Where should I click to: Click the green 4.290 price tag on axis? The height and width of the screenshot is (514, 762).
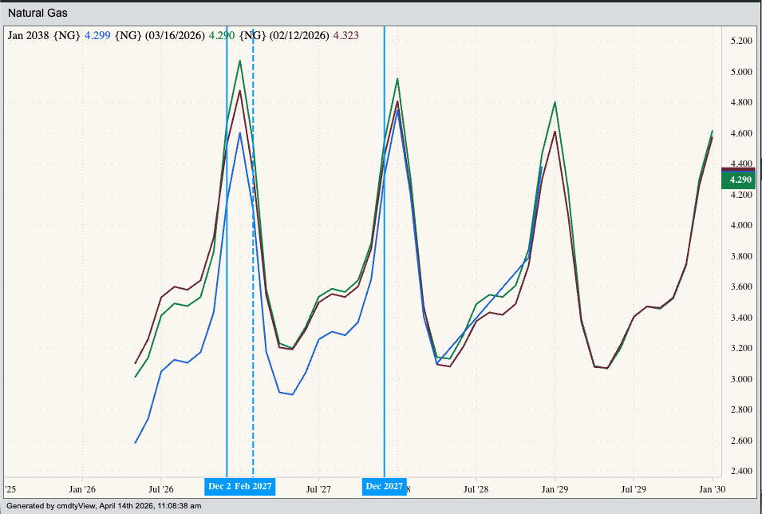740,180
